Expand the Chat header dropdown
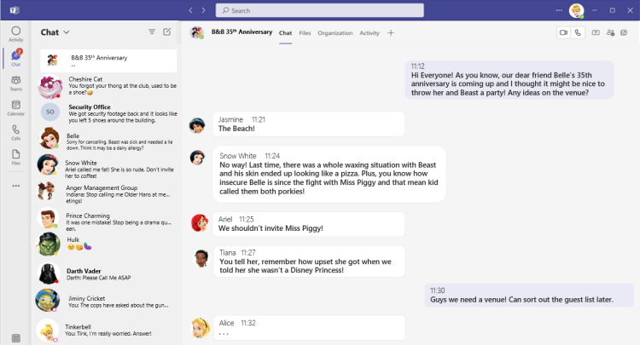Image resolution: width=640 pixels, height=345 pixels. (67, 32)
